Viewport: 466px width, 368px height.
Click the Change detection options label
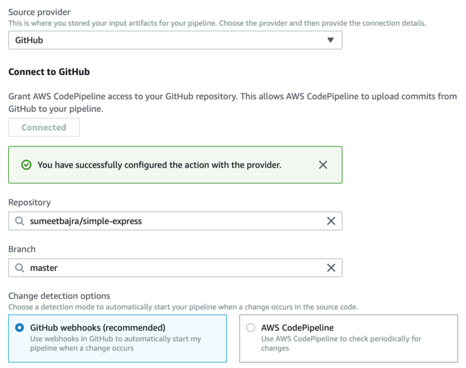(x=59, y=296)
